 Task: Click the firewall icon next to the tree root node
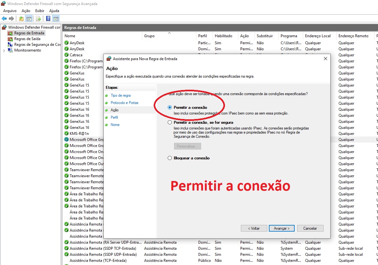coord(4,27)
